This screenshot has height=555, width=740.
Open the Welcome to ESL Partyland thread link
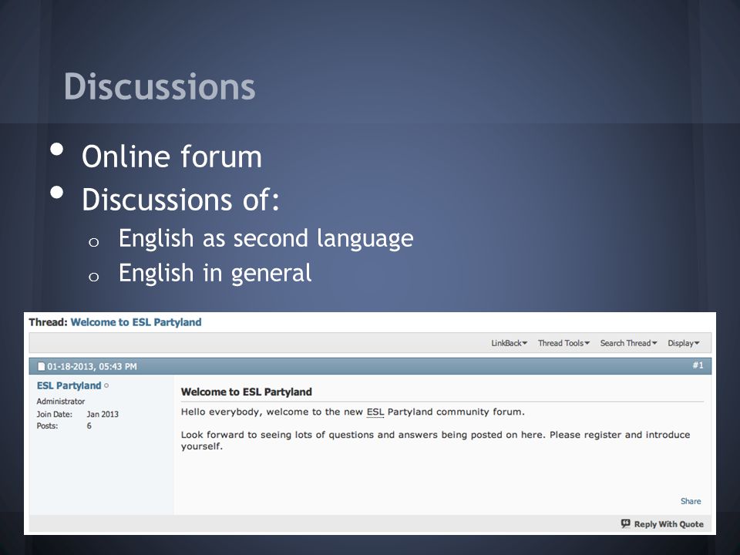click(x=136, y=322)
